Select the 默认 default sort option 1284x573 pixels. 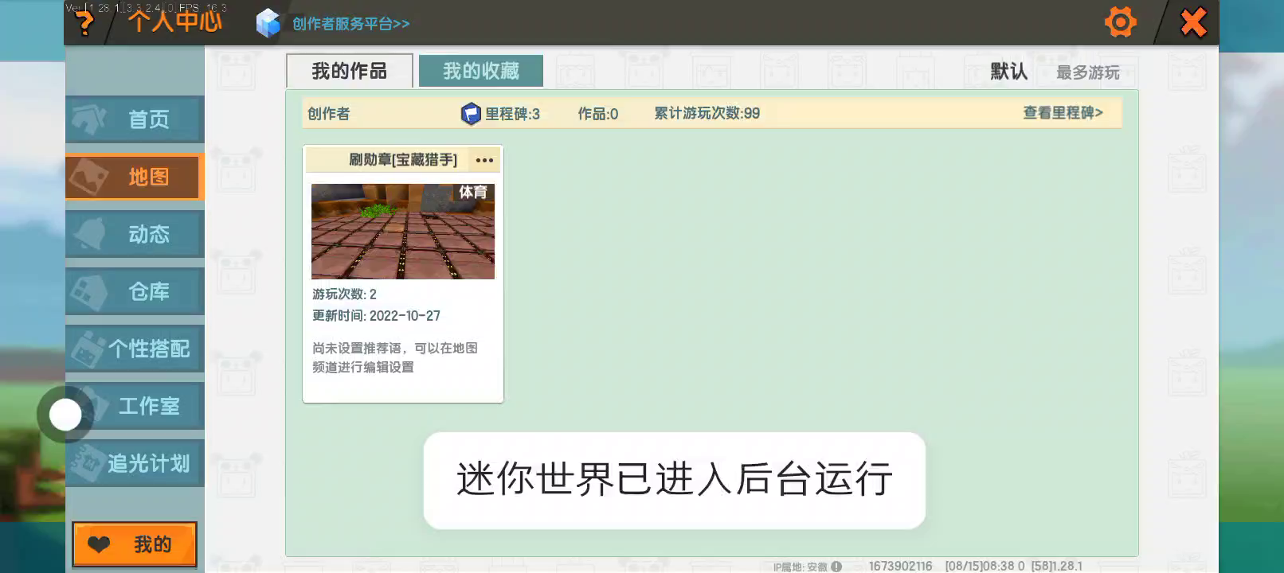[1008, 72]
